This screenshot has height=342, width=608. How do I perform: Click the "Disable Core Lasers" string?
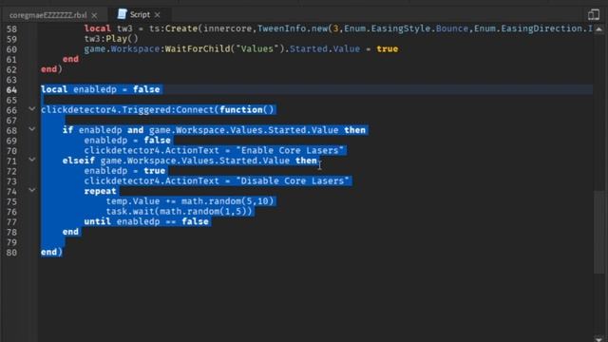pos(293,181)
